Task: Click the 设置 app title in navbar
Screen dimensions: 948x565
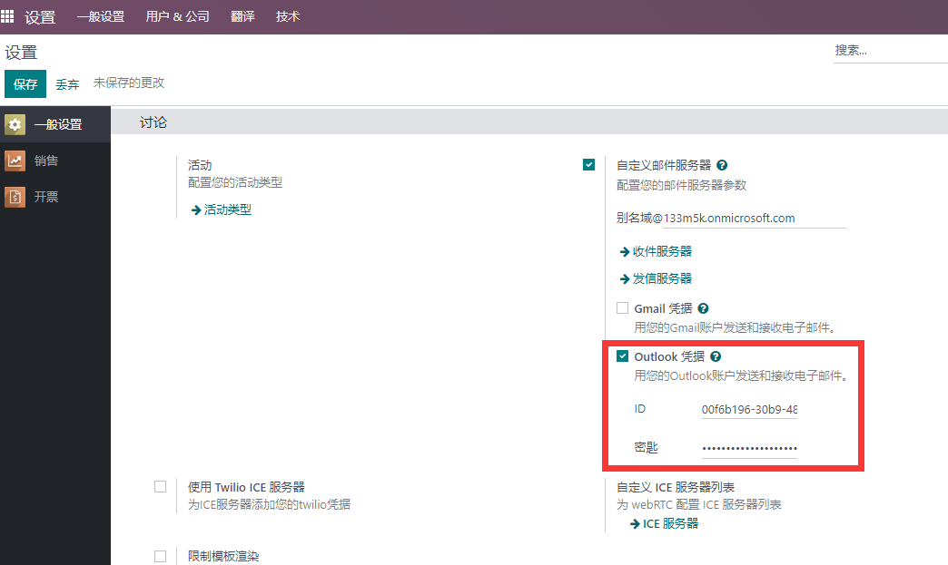Action: click(40, 17)
